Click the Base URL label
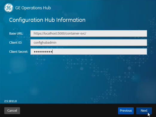The width and height of the screenshot is (156, 117). 16,33
